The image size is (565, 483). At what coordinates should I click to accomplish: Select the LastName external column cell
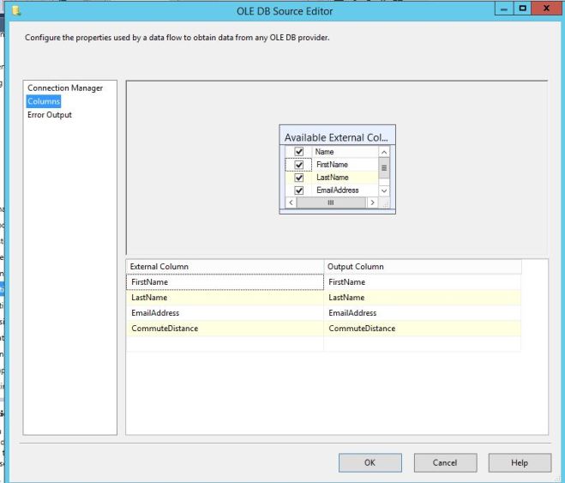[x=225, y=298]
